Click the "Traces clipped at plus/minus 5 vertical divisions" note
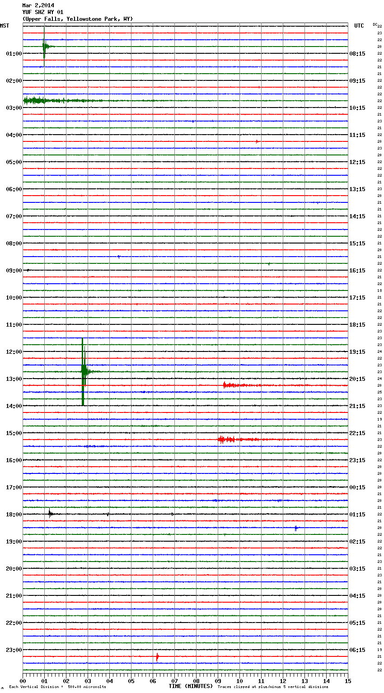Screen dimensions: 384x693 click(x=273, y=687)
